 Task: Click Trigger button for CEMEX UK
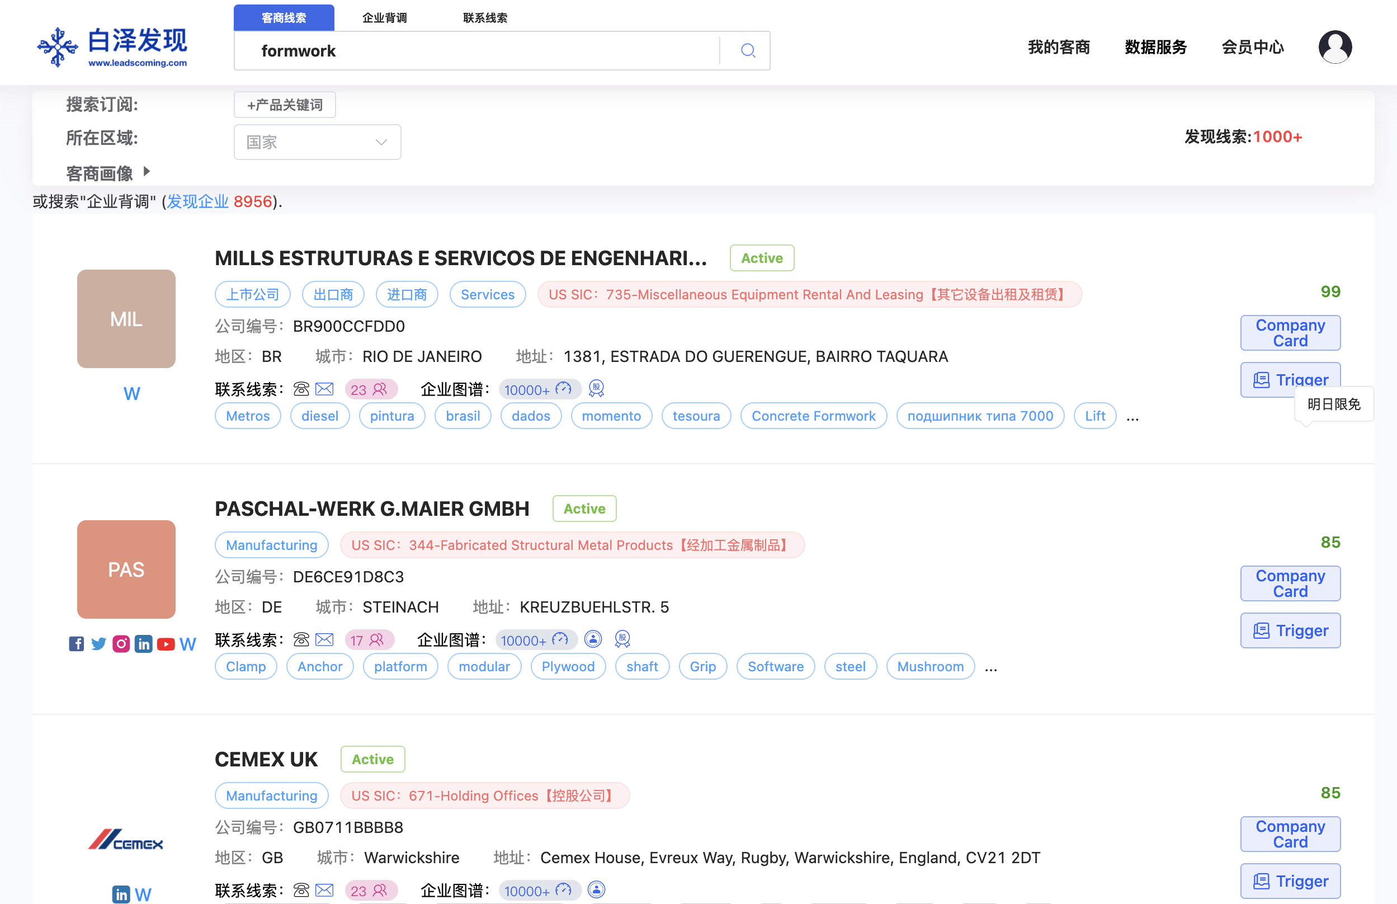tap(1290, 881)
